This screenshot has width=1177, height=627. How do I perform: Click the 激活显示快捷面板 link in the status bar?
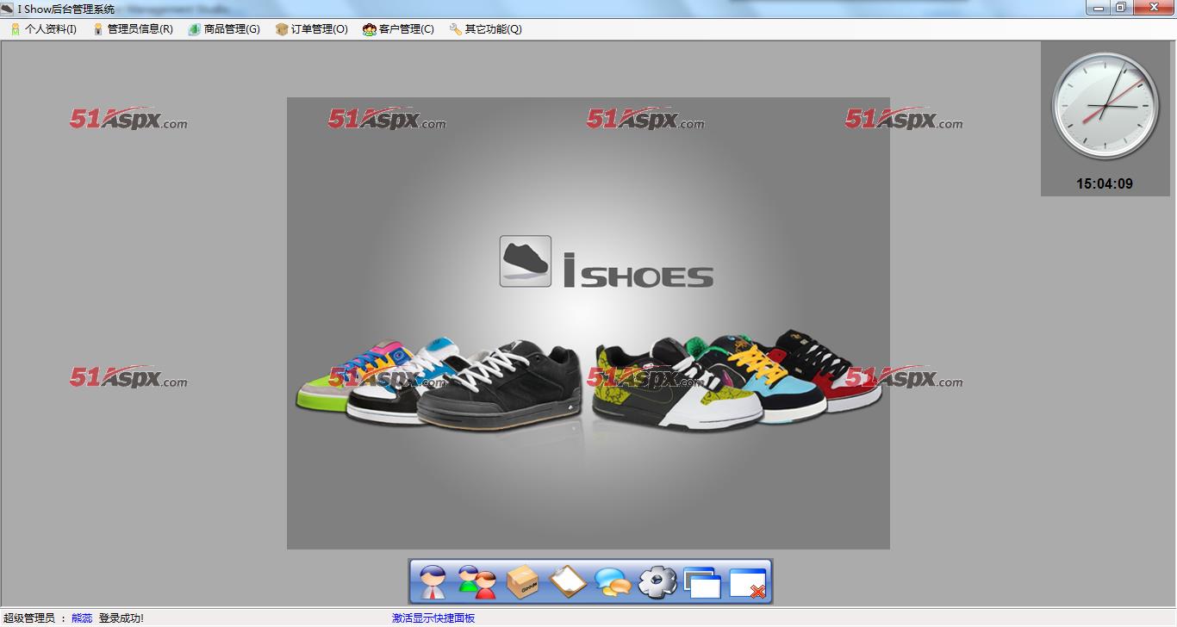coord(433,618)
